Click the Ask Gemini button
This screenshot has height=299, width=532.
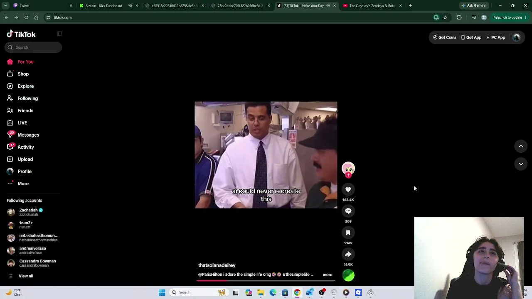pos(473,6)
